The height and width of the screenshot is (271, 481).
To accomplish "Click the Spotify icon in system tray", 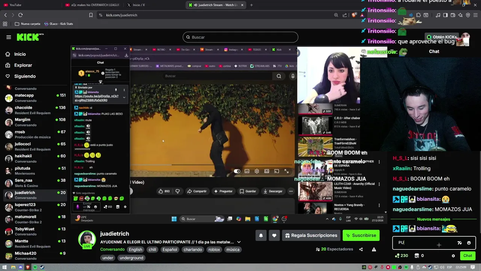I will 406,267.
